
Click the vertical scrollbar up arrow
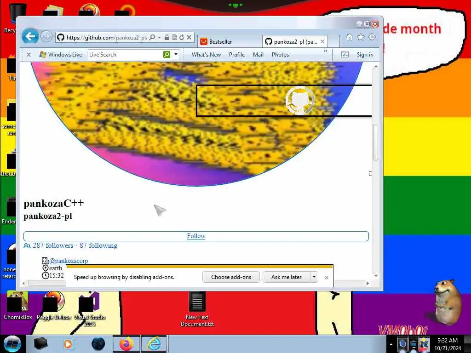pyautogui.click(x=375, y=67)
